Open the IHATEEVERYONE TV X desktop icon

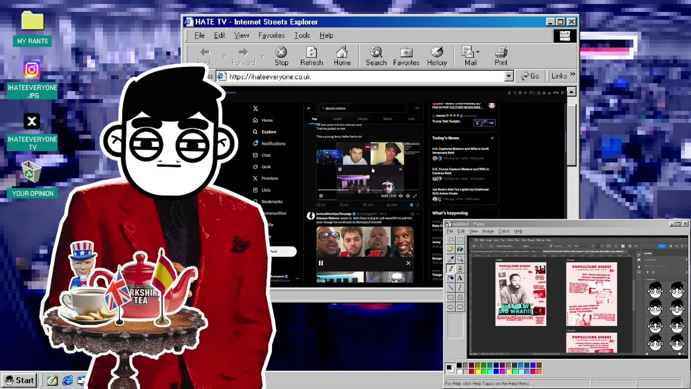(x=32, y=132)
